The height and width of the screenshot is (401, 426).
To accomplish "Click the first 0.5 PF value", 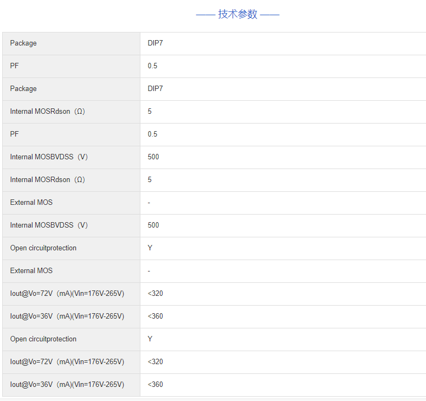I will 152,66.
